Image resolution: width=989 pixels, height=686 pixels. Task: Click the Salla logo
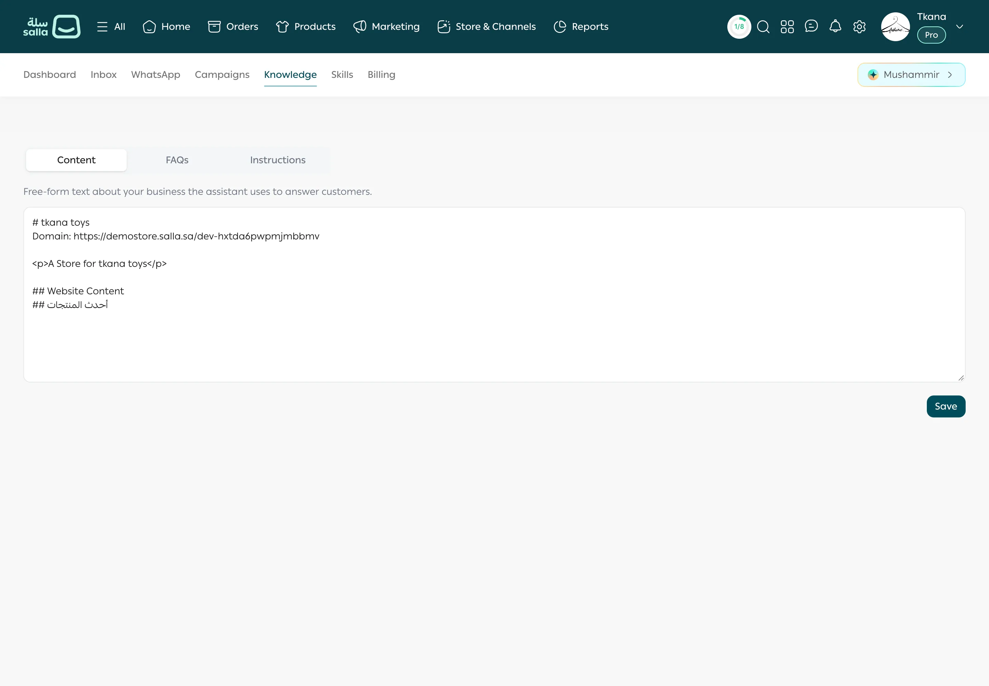click(x=52, y=27)
